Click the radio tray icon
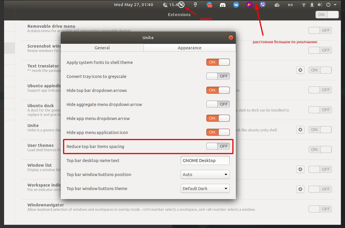The height and width of the screenshot is (228, 345). click(277, 5)
